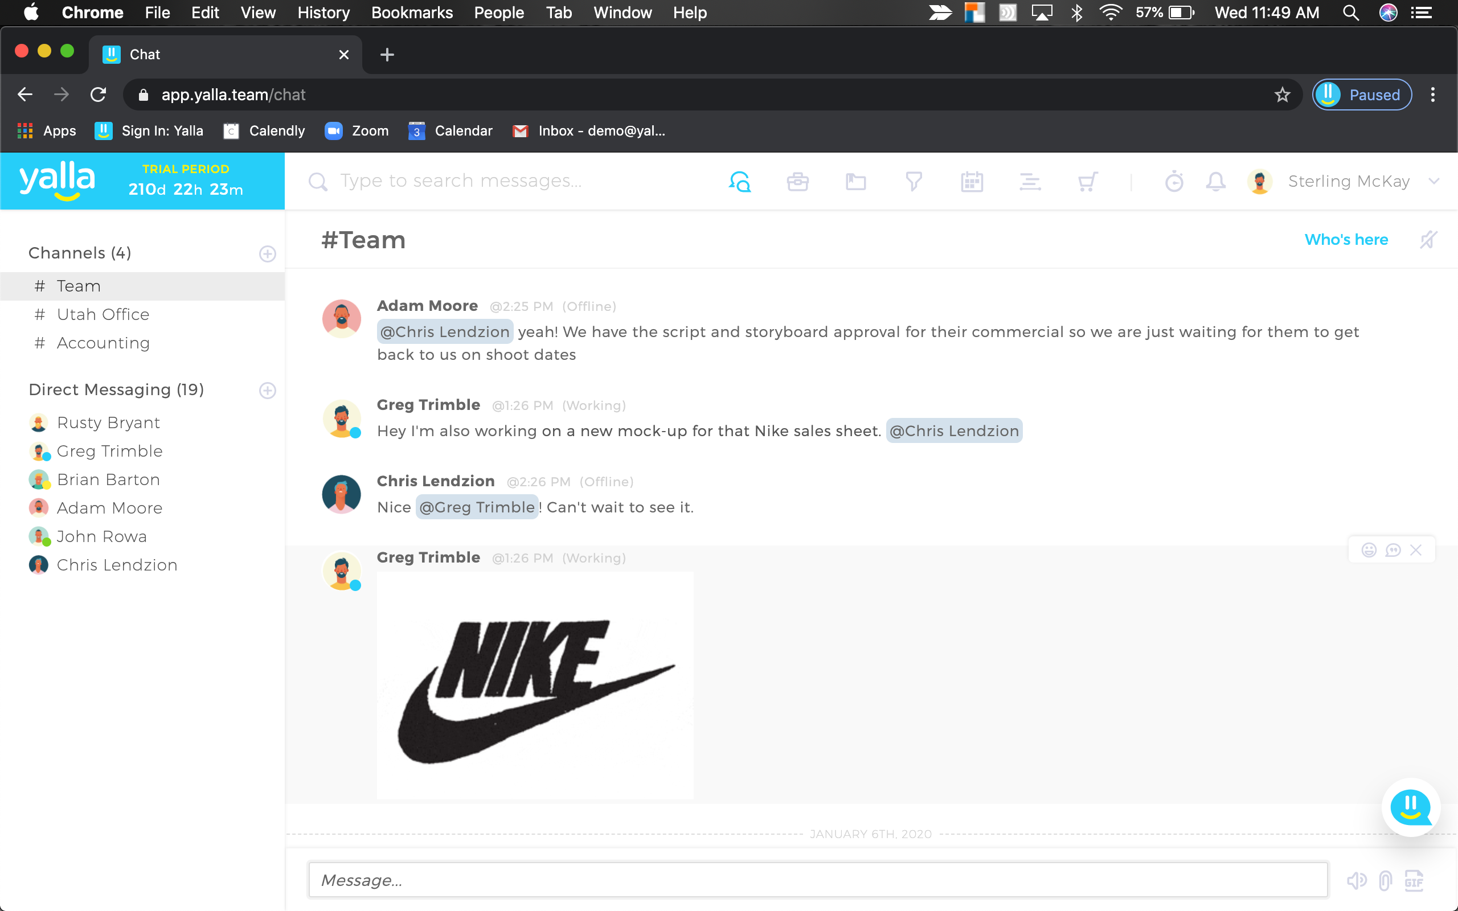Click the Message input field
The width and height of the screenshot is (1458, 911).
818,880
